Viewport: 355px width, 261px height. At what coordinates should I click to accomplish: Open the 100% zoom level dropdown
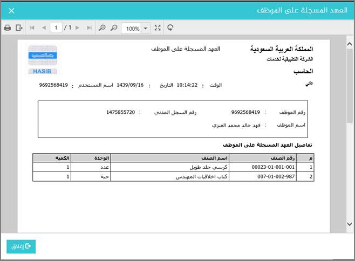(x=146, y=28)
